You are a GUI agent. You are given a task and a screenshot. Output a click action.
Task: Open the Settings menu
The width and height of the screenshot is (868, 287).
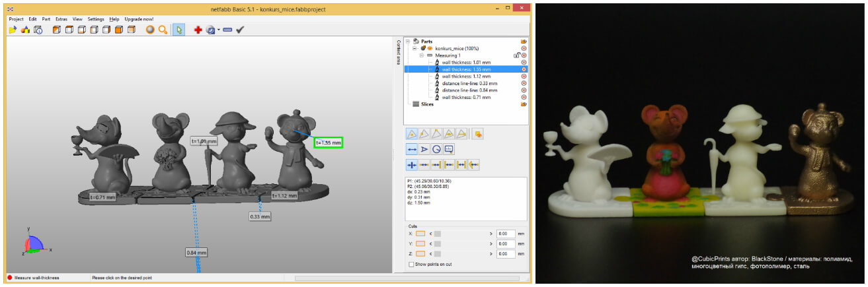[x=96, y=19]
